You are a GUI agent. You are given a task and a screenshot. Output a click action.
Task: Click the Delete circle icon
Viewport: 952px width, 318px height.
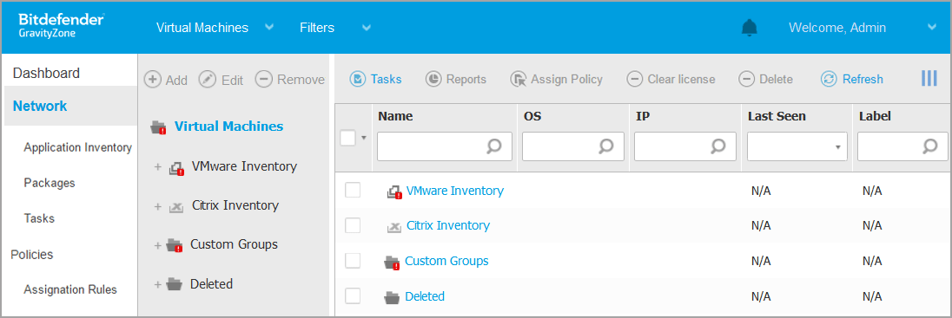pos(747,79)
